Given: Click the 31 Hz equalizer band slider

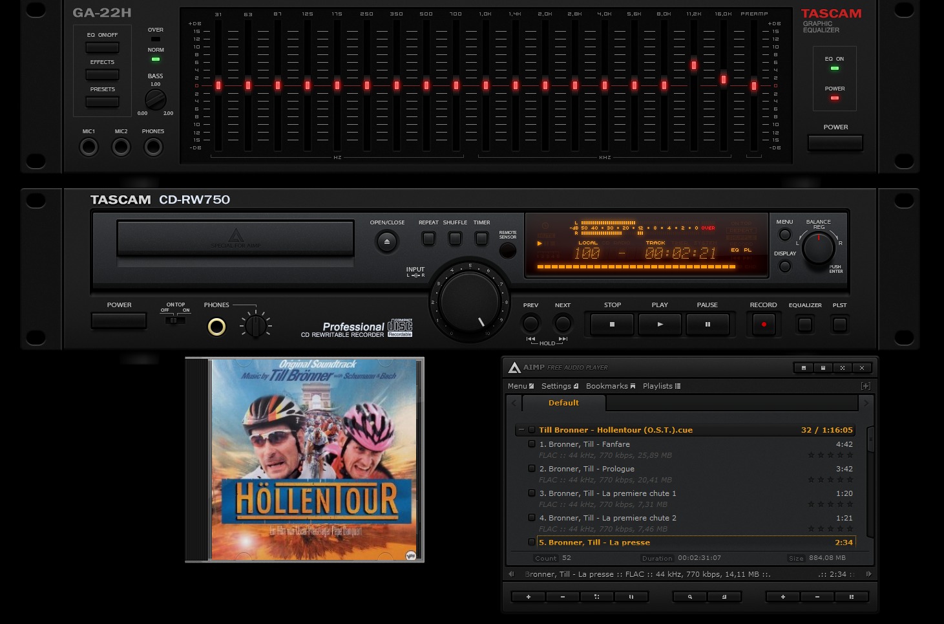Looking at the screenshot, I should [218, 85].
